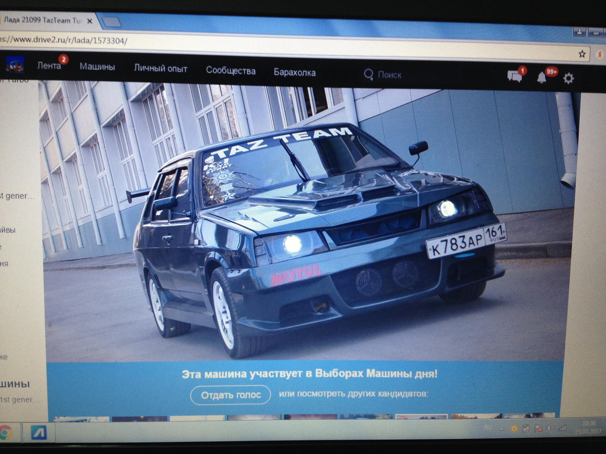This screenshot has width=606, height=454.
Task: Bookmark page with the star icon
Action: [x=582, y=54]
